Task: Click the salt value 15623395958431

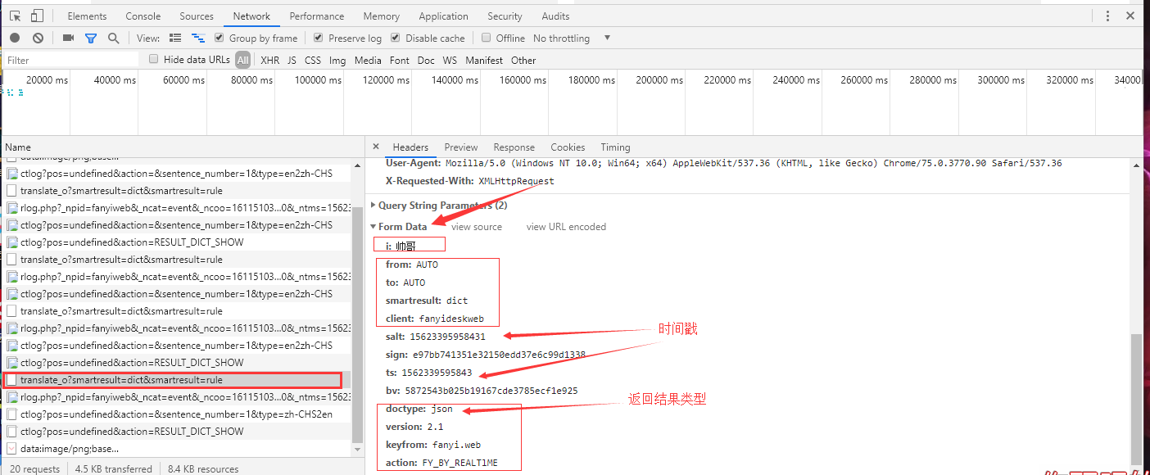Action: pyautogui.click(x=447, y=337)
